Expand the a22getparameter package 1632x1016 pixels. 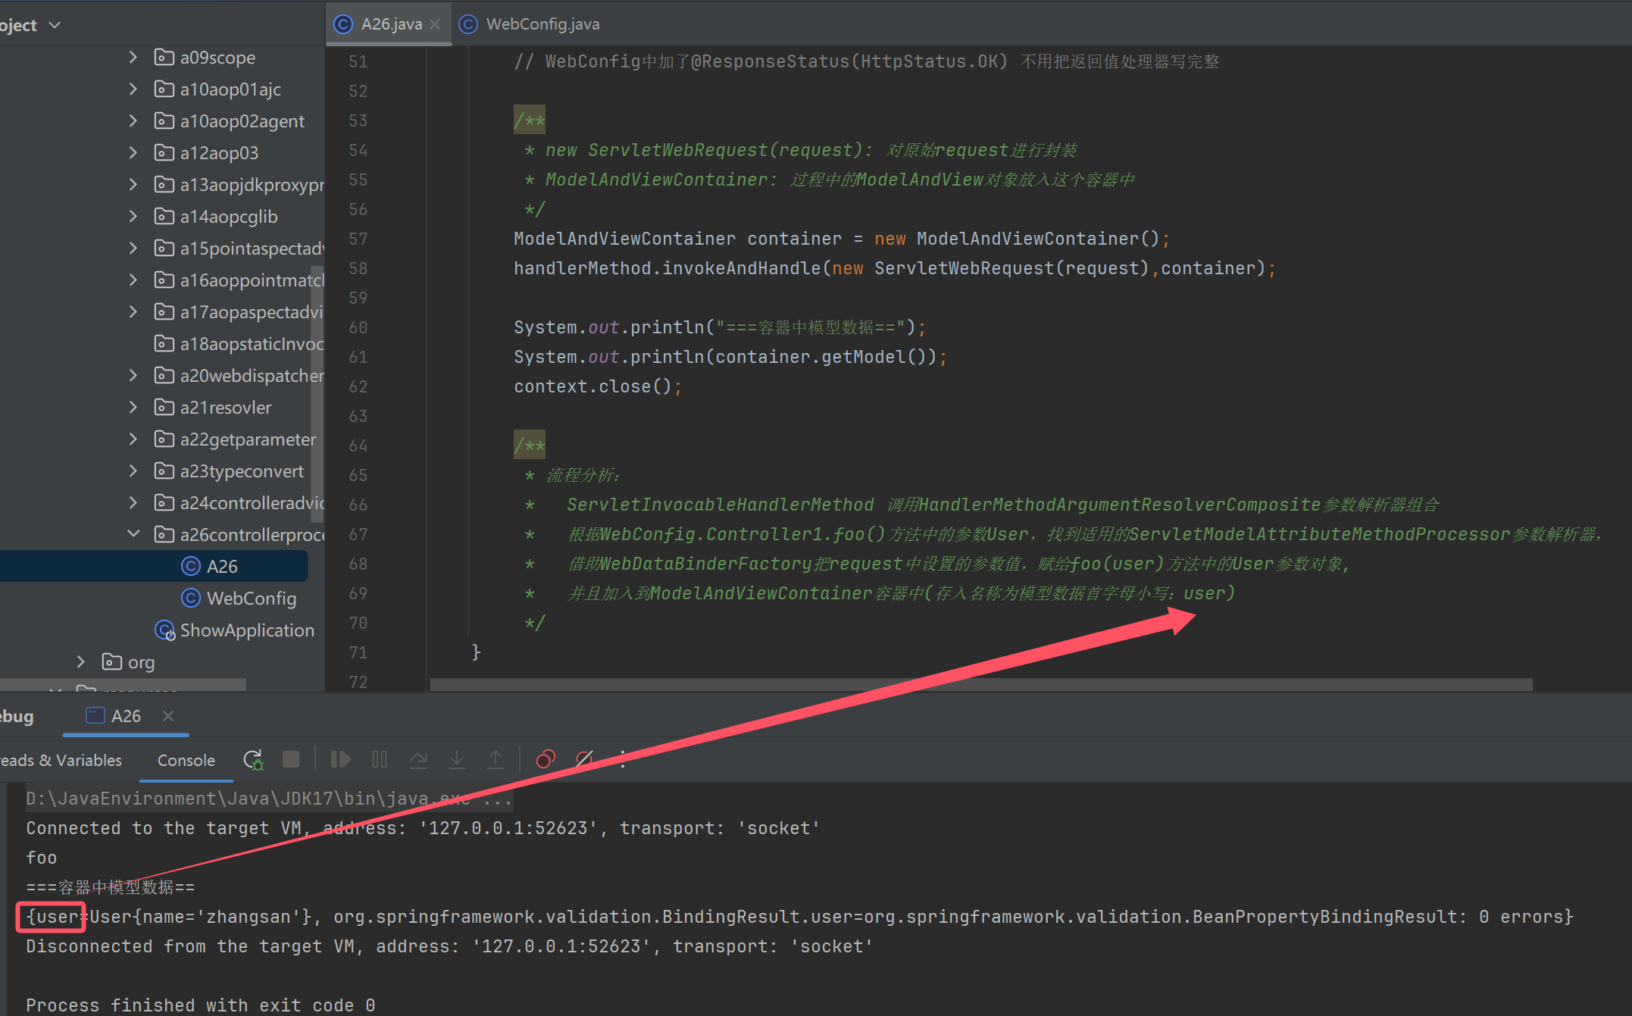[133, 439]
